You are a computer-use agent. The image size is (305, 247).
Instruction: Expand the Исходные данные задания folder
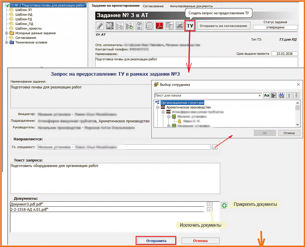7,33
